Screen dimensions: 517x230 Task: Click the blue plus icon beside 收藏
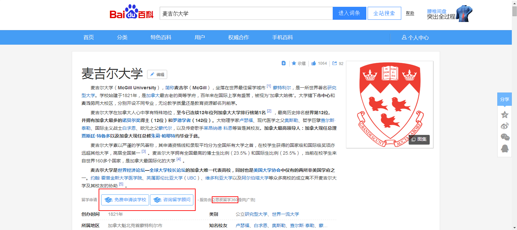click(x=284, y=63)
